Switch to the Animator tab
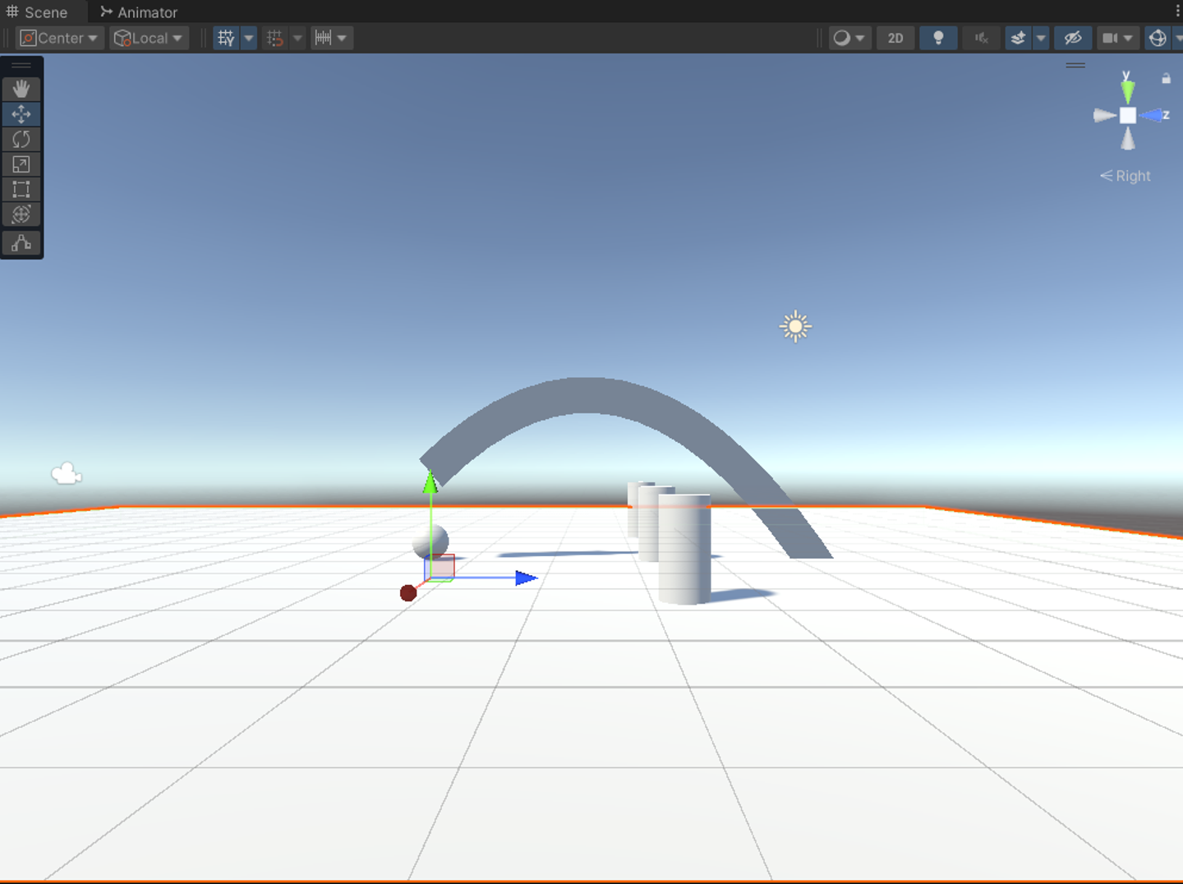Image resolution: width=1183 pixels, height=884 pixels. 139,12
